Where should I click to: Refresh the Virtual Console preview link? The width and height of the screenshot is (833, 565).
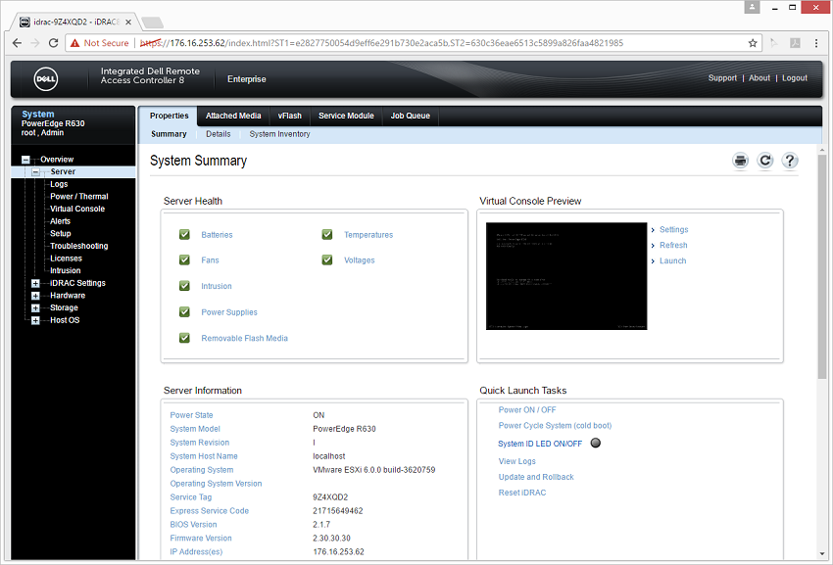tap(673, 245)
